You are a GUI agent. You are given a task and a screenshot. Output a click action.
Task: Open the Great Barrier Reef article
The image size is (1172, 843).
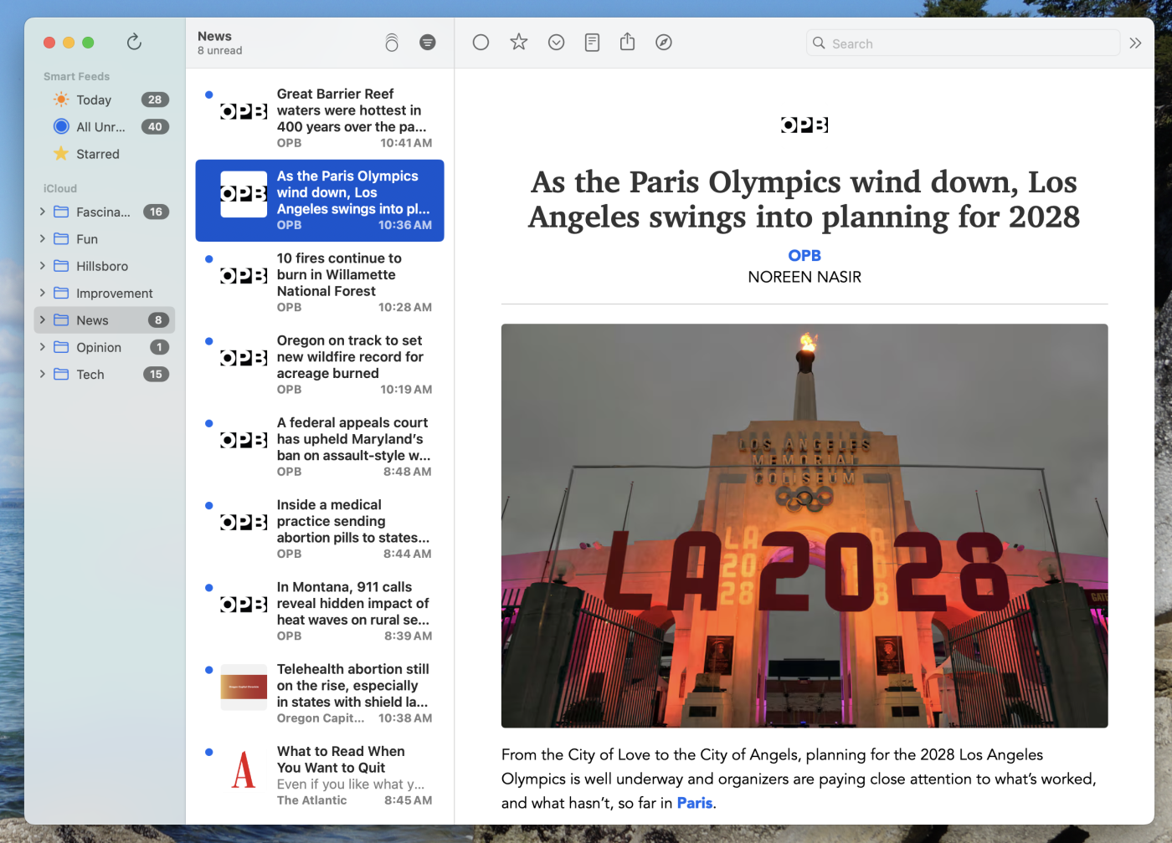pyautogui.click(x=320, y=118)
